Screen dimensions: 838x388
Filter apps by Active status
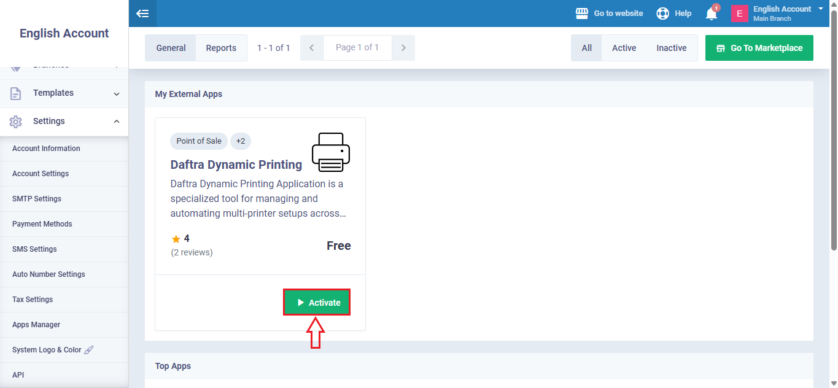(624, 48)
